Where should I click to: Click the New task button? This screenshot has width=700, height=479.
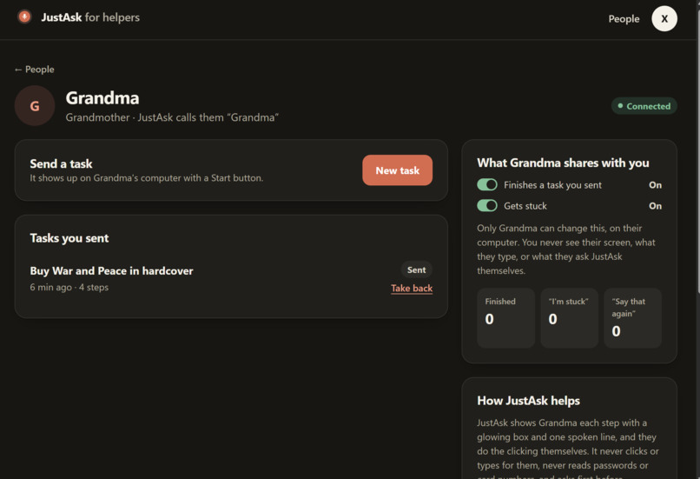(397, 170)
